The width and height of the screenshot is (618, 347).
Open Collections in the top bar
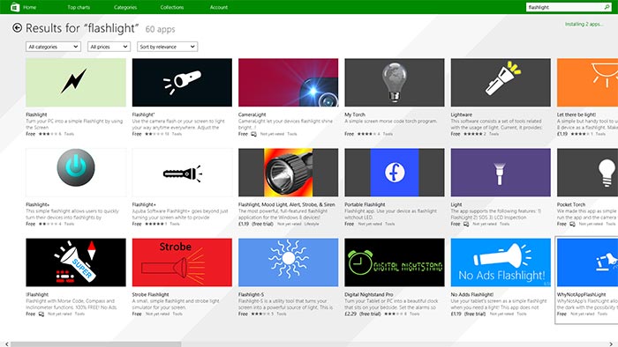pos(172,7)
